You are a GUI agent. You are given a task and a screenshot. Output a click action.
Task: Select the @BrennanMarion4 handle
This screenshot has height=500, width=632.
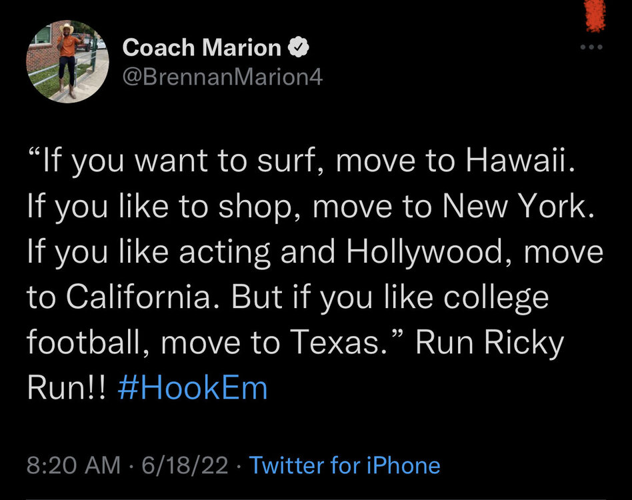coord(223,77)
